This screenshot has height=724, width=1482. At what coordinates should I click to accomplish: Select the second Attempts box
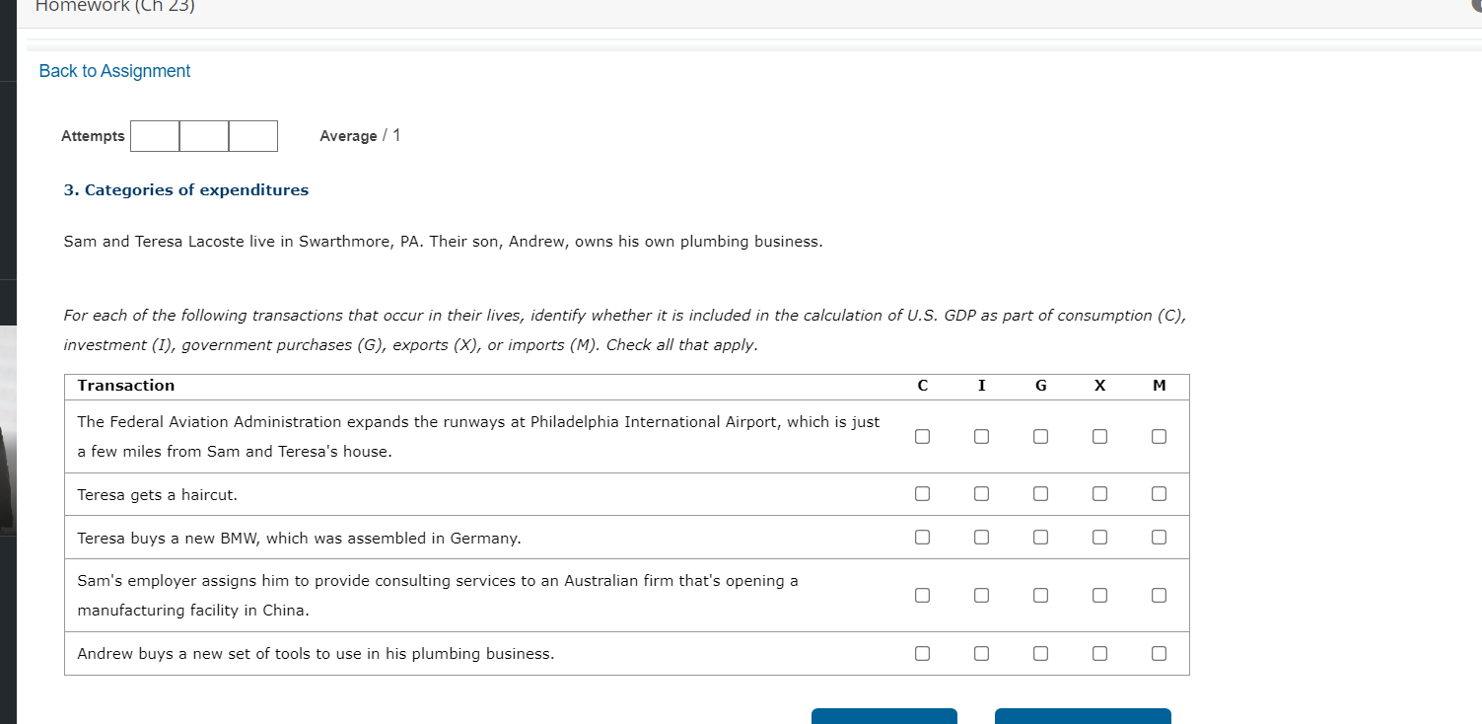pyautogui.click(x=204, y=136)
